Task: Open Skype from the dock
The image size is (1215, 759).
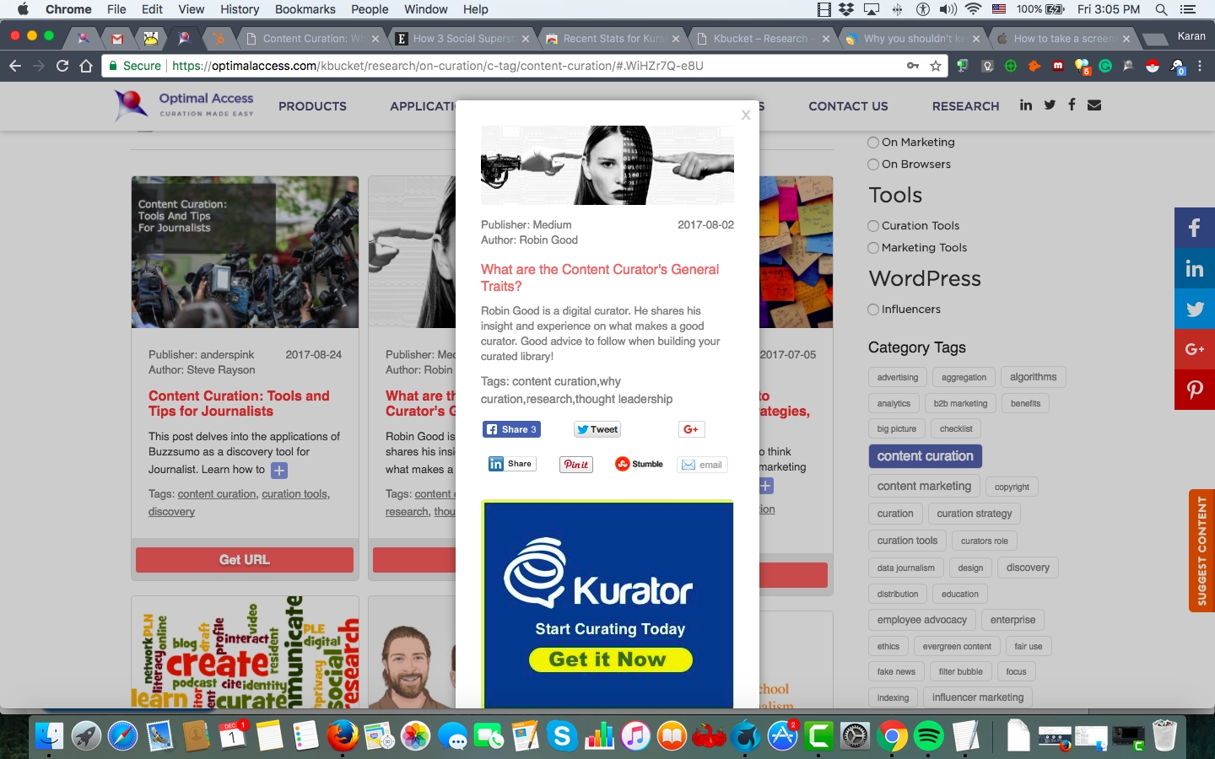Action: pyautogui.click(x=562, y=736)
